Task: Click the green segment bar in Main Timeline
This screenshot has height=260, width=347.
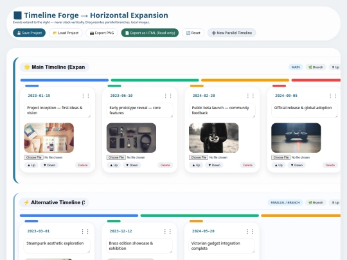Action: click(155, 80)
